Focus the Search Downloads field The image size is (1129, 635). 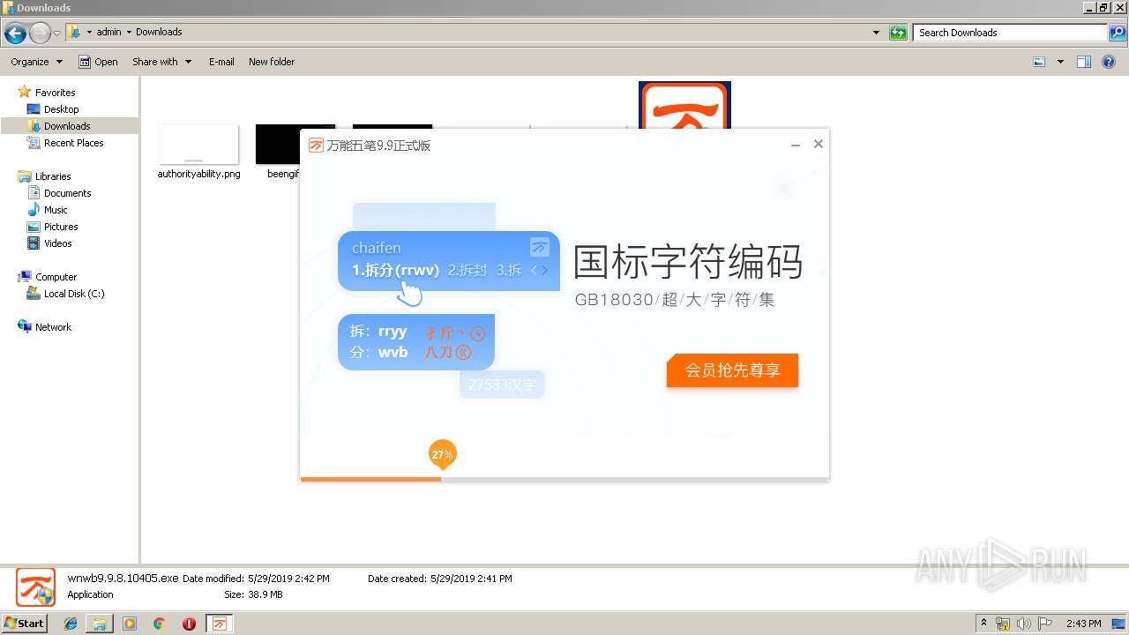coord(1010,33)
